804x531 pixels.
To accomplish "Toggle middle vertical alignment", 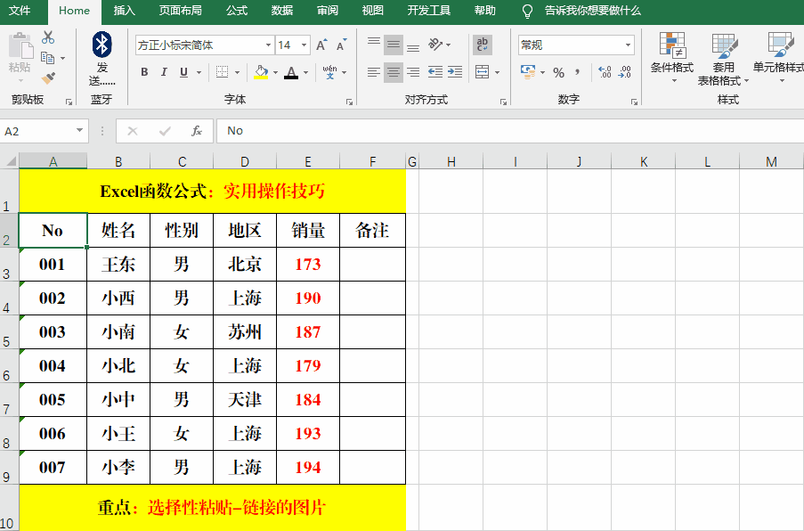I will click(x=394, y=45).
